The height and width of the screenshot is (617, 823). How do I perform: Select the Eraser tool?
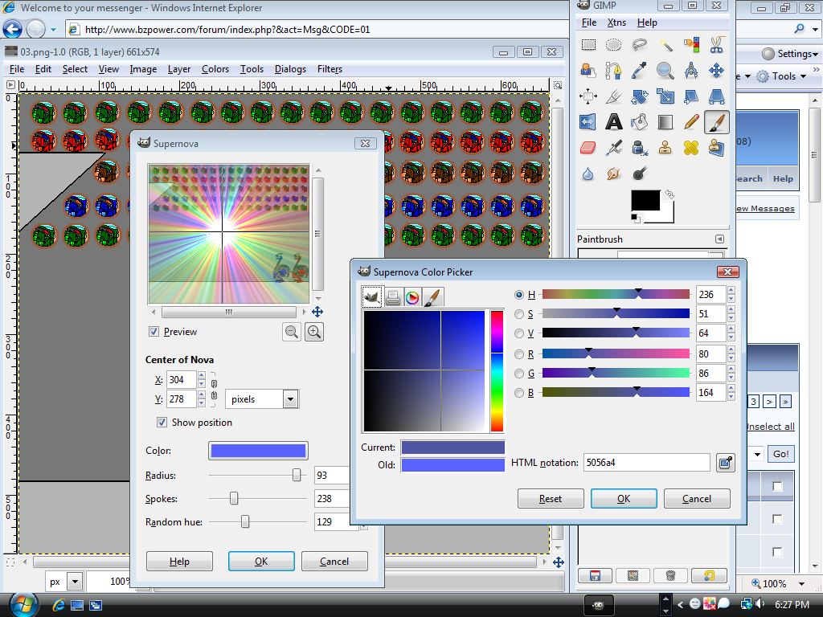(588, 148)
